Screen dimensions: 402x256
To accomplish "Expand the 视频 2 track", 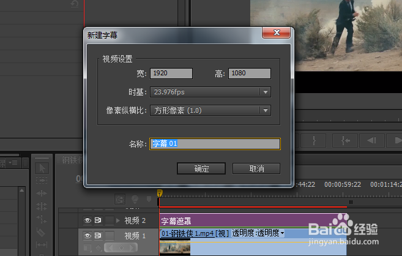I will pyautogui.click(x=118, y=220).
